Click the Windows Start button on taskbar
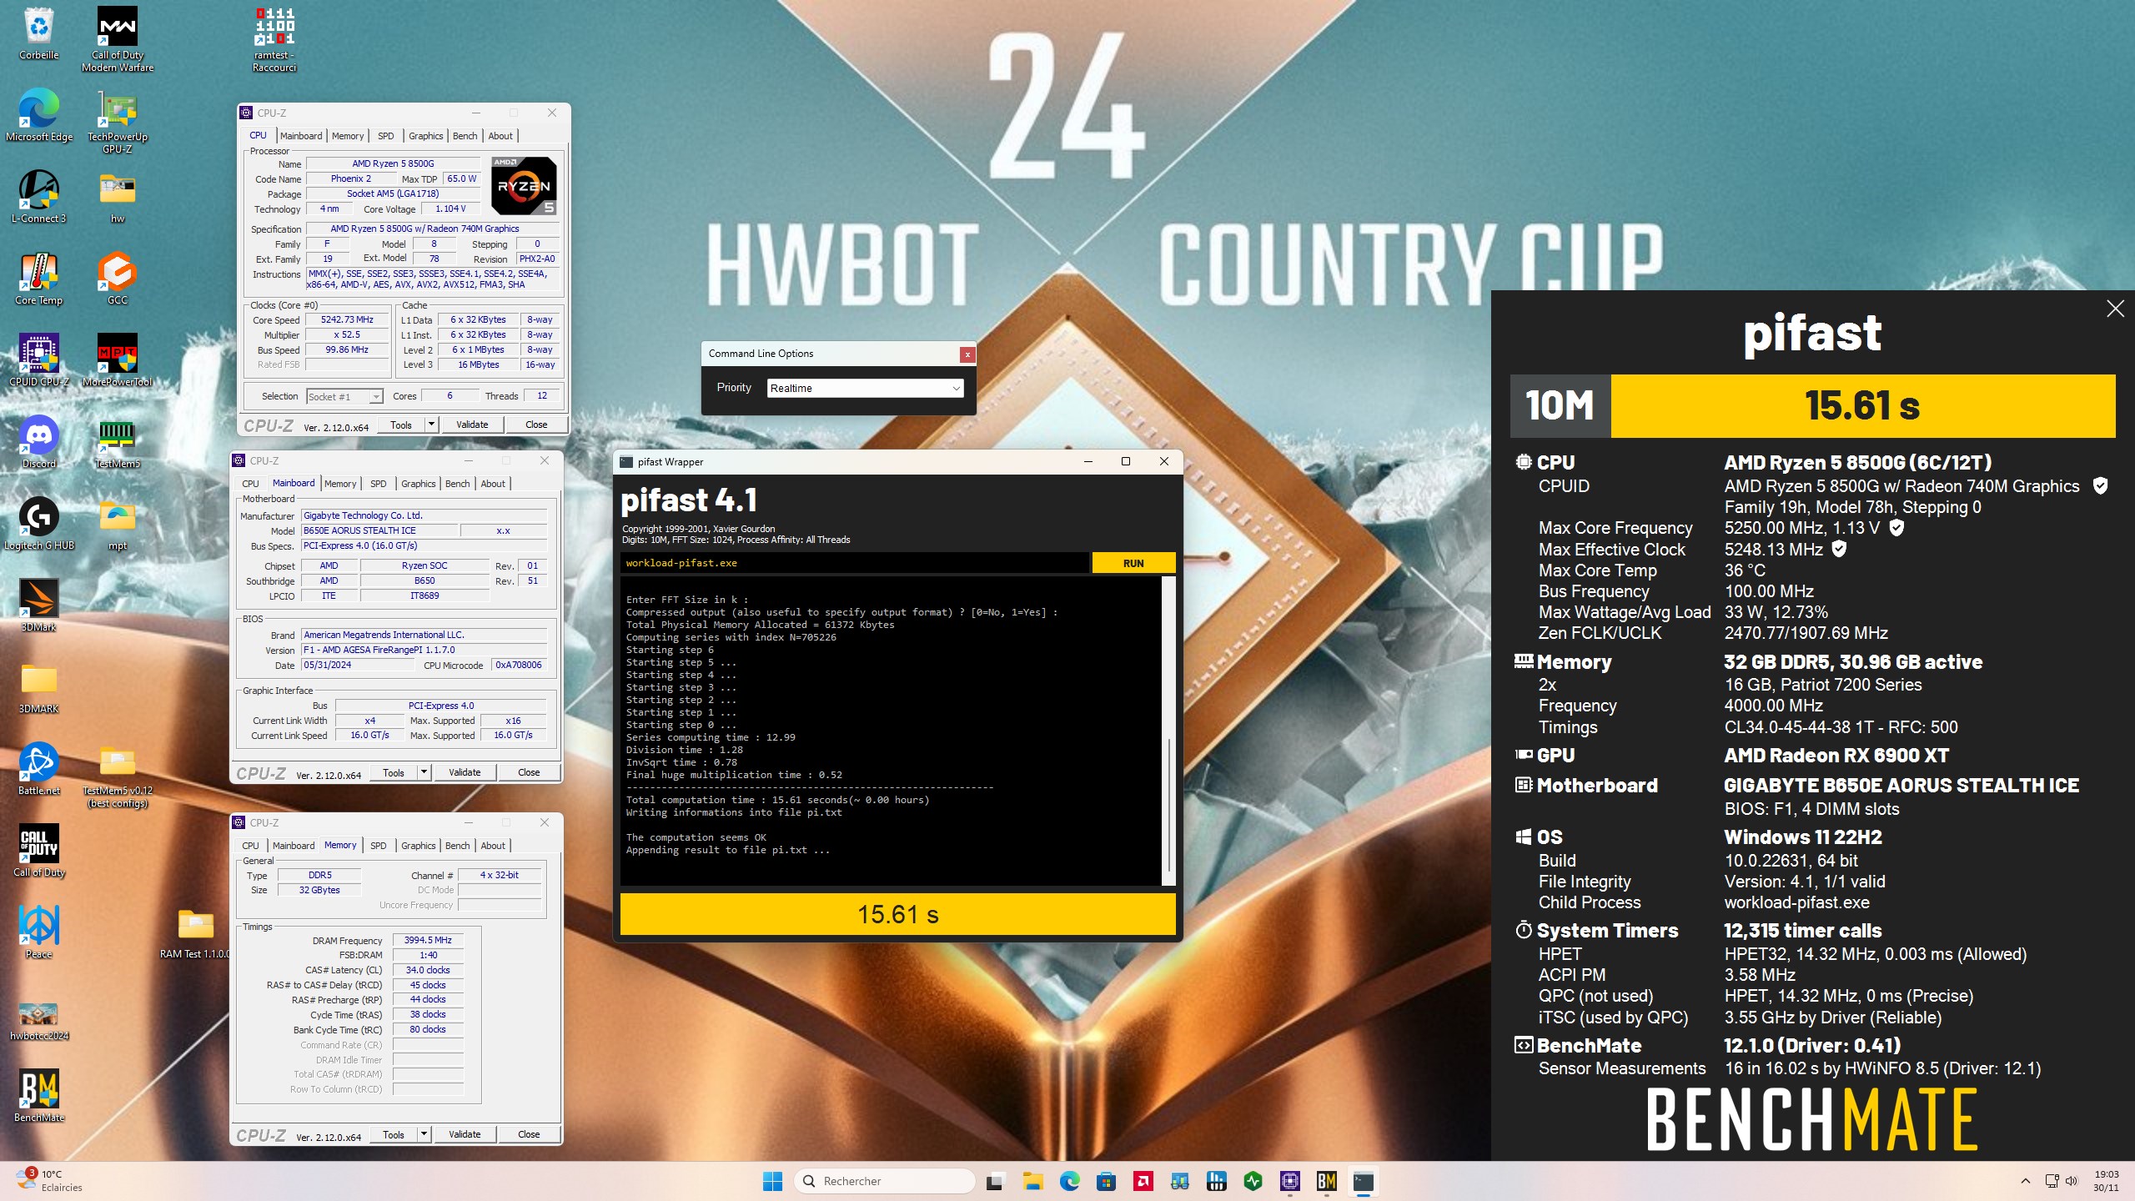Screen dimensions: 2135x1201 (772, 1181)
